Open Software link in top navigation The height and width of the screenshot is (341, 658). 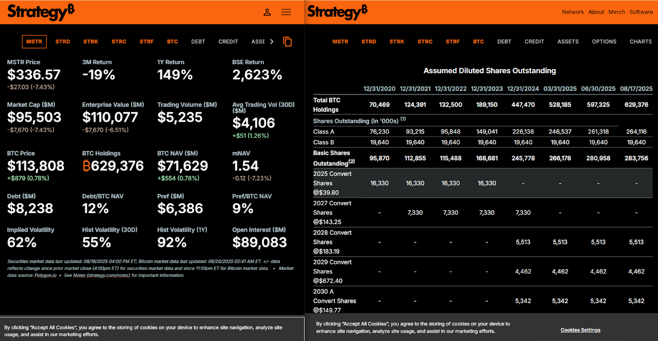641,12
